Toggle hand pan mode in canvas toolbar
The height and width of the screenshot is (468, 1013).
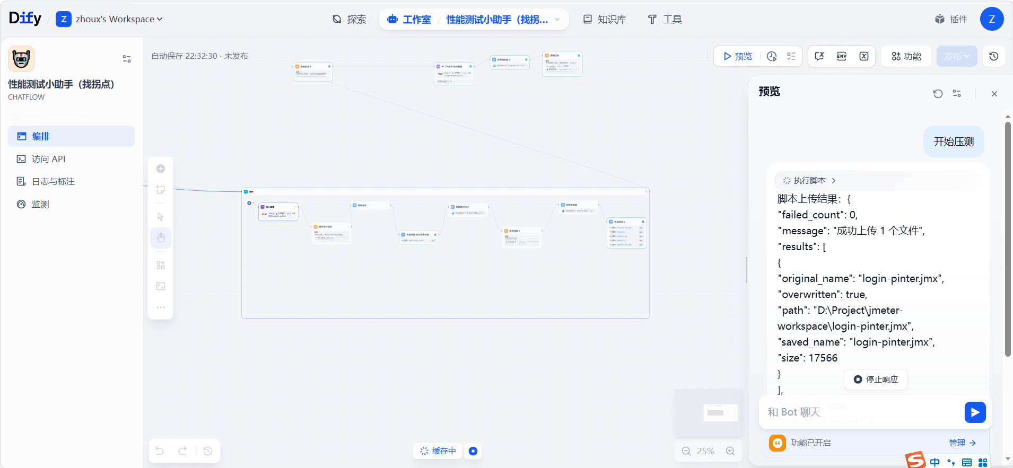coord(161,238)
